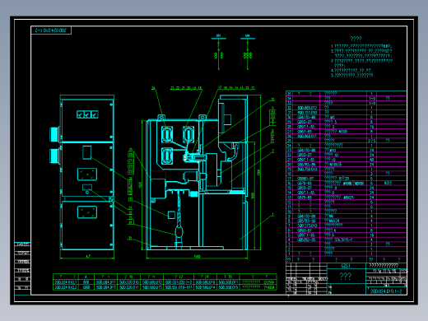
Task: Select the 800 value in column A
Action: tap(86, 282)
